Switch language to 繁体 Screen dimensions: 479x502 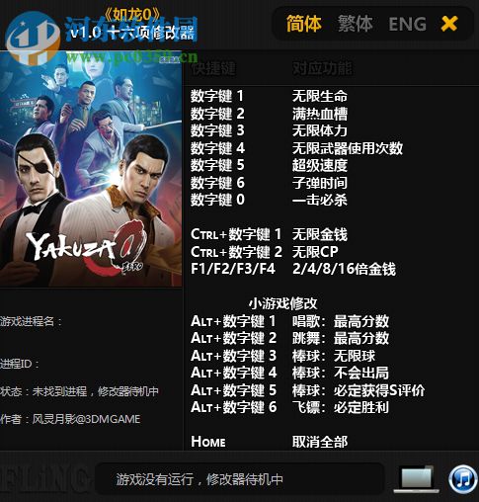(x=356, y=24)
